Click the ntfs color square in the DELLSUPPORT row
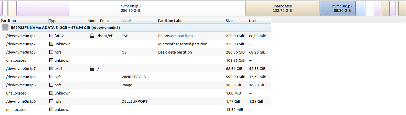406x115 pixels. [x=51, y=101]
